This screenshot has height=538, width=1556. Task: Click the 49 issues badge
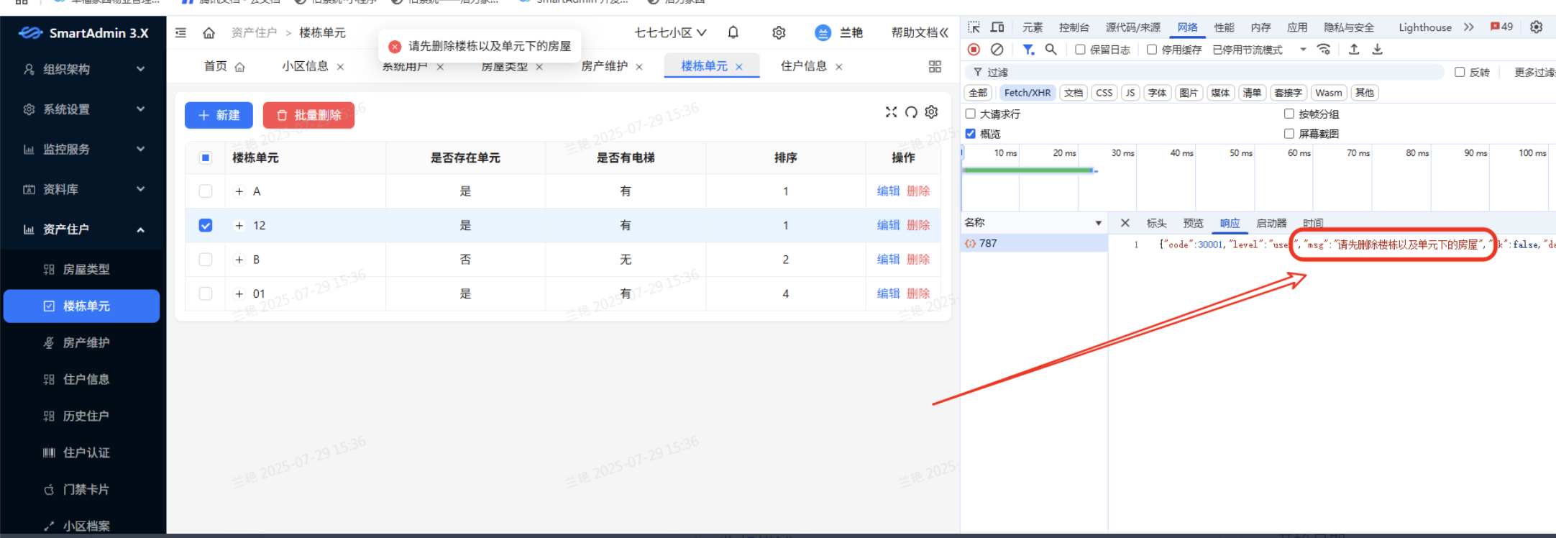point(1501,27)
